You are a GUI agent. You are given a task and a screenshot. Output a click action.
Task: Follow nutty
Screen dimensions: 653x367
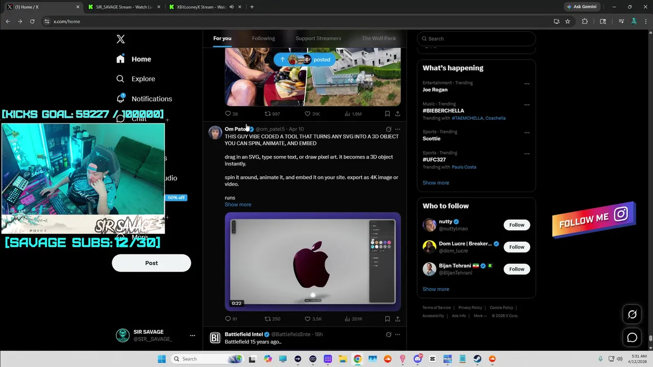[x=517, y=225]
